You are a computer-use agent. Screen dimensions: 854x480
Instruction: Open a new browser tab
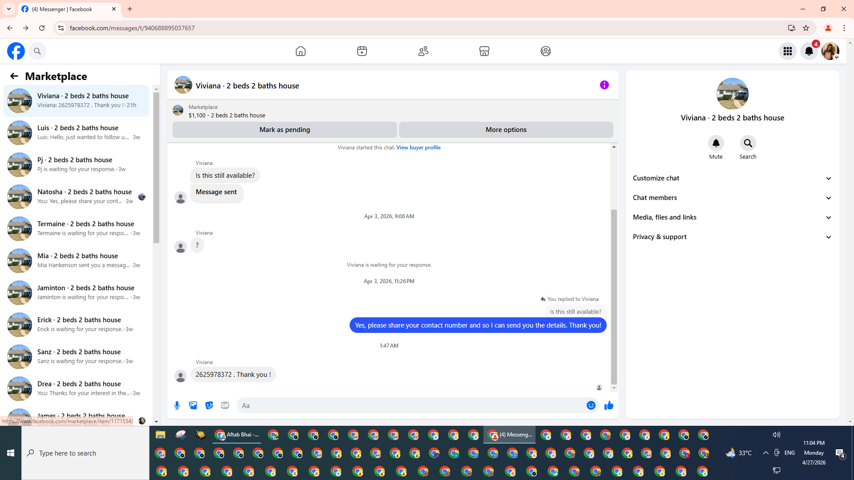[x=130, y=9]
